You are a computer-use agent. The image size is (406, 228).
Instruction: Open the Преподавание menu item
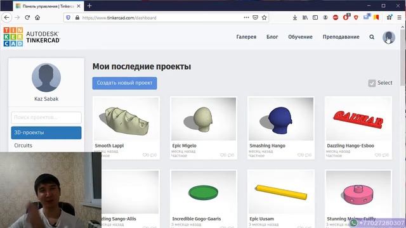pos(341,37)
